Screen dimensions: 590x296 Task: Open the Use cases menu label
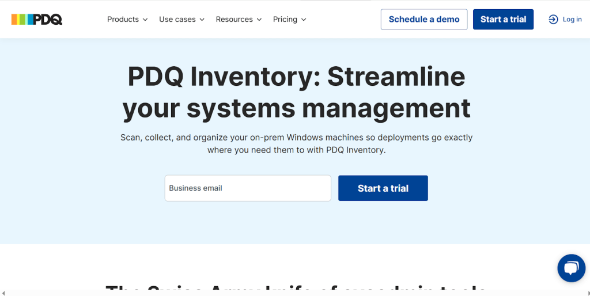(x=177, y=20)
